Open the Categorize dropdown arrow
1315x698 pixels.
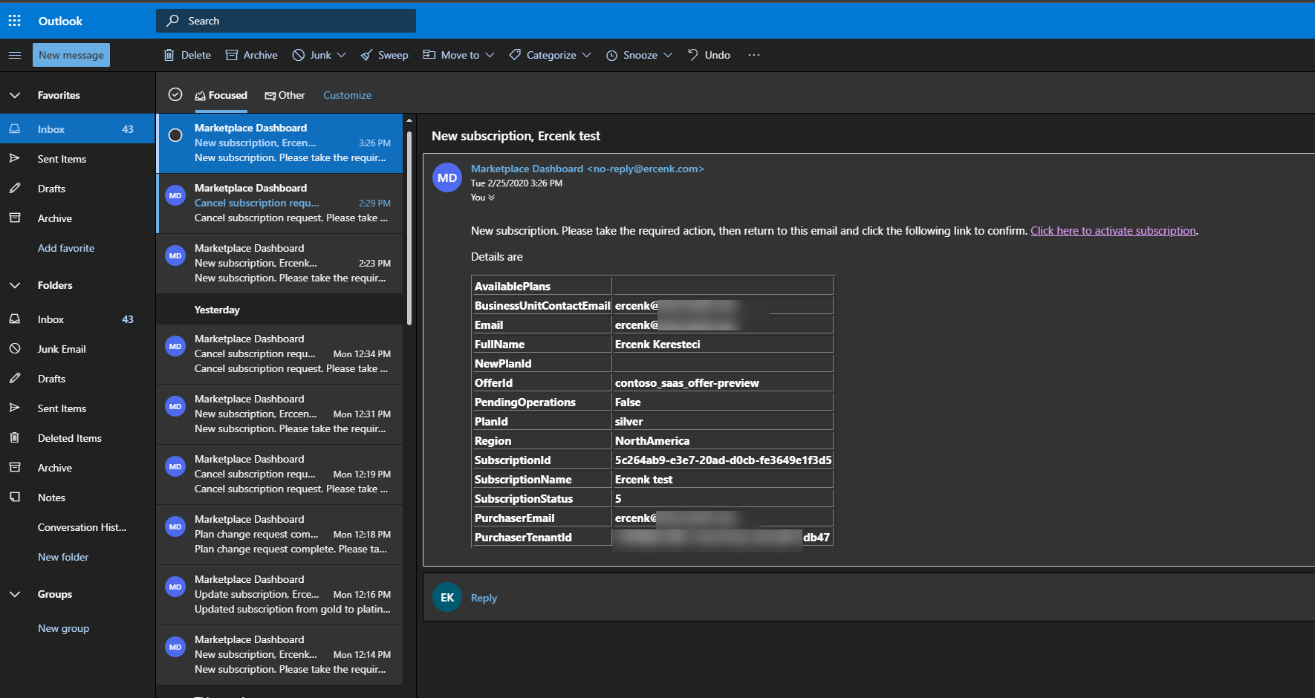(x=587, y=55)
